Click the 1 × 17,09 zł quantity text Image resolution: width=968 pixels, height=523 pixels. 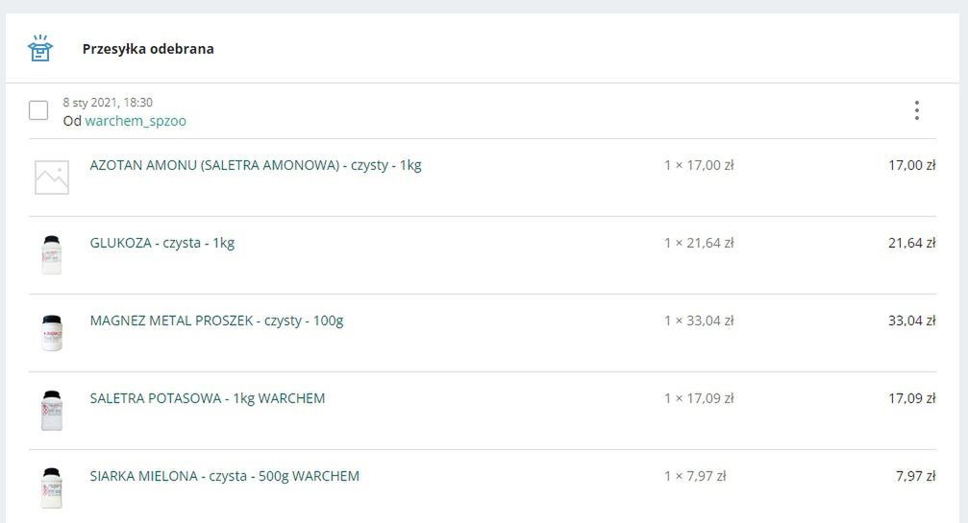(699, 398)
